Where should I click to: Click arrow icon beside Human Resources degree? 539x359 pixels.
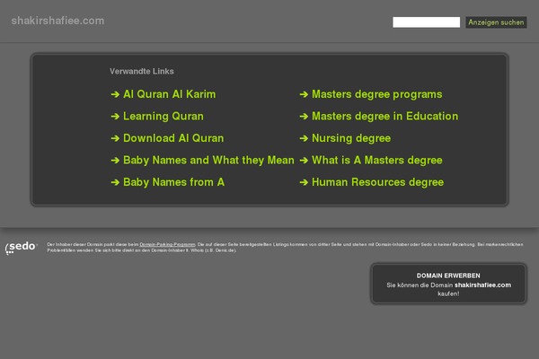coord(304,182)
